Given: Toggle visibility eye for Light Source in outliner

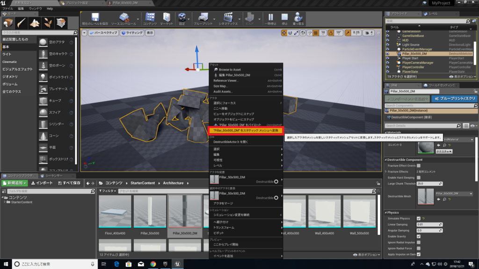Looking at the screenshot, I should (388, 44).
